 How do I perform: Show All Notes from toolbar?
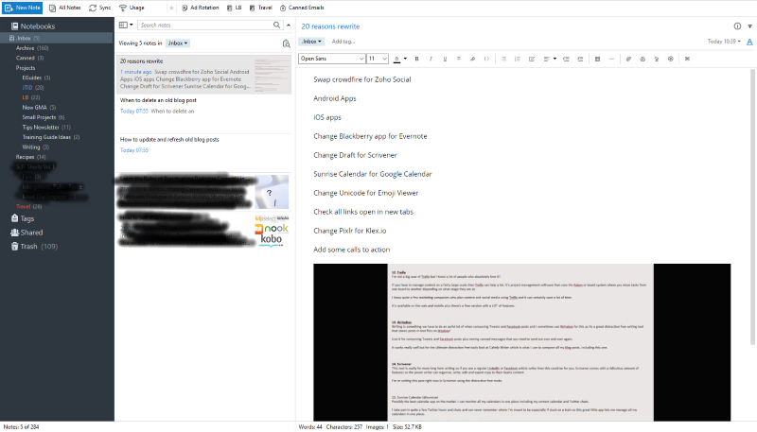(x=65, y=8)
